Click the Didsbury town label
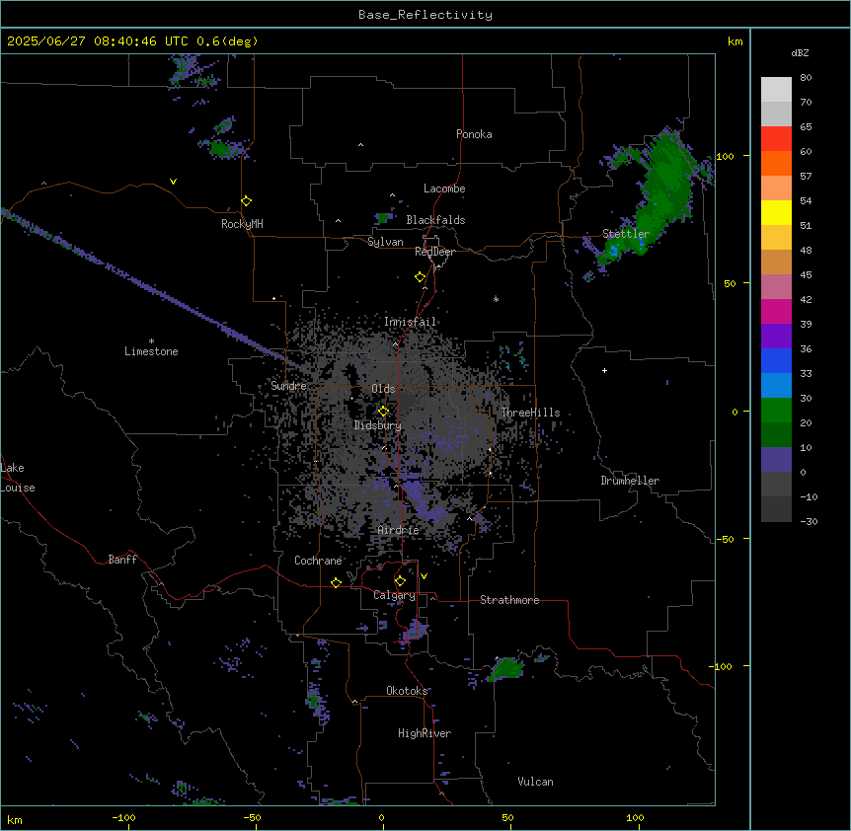This screenshot has height=831, width=851. pyautogui.click(x=378, y=425)
